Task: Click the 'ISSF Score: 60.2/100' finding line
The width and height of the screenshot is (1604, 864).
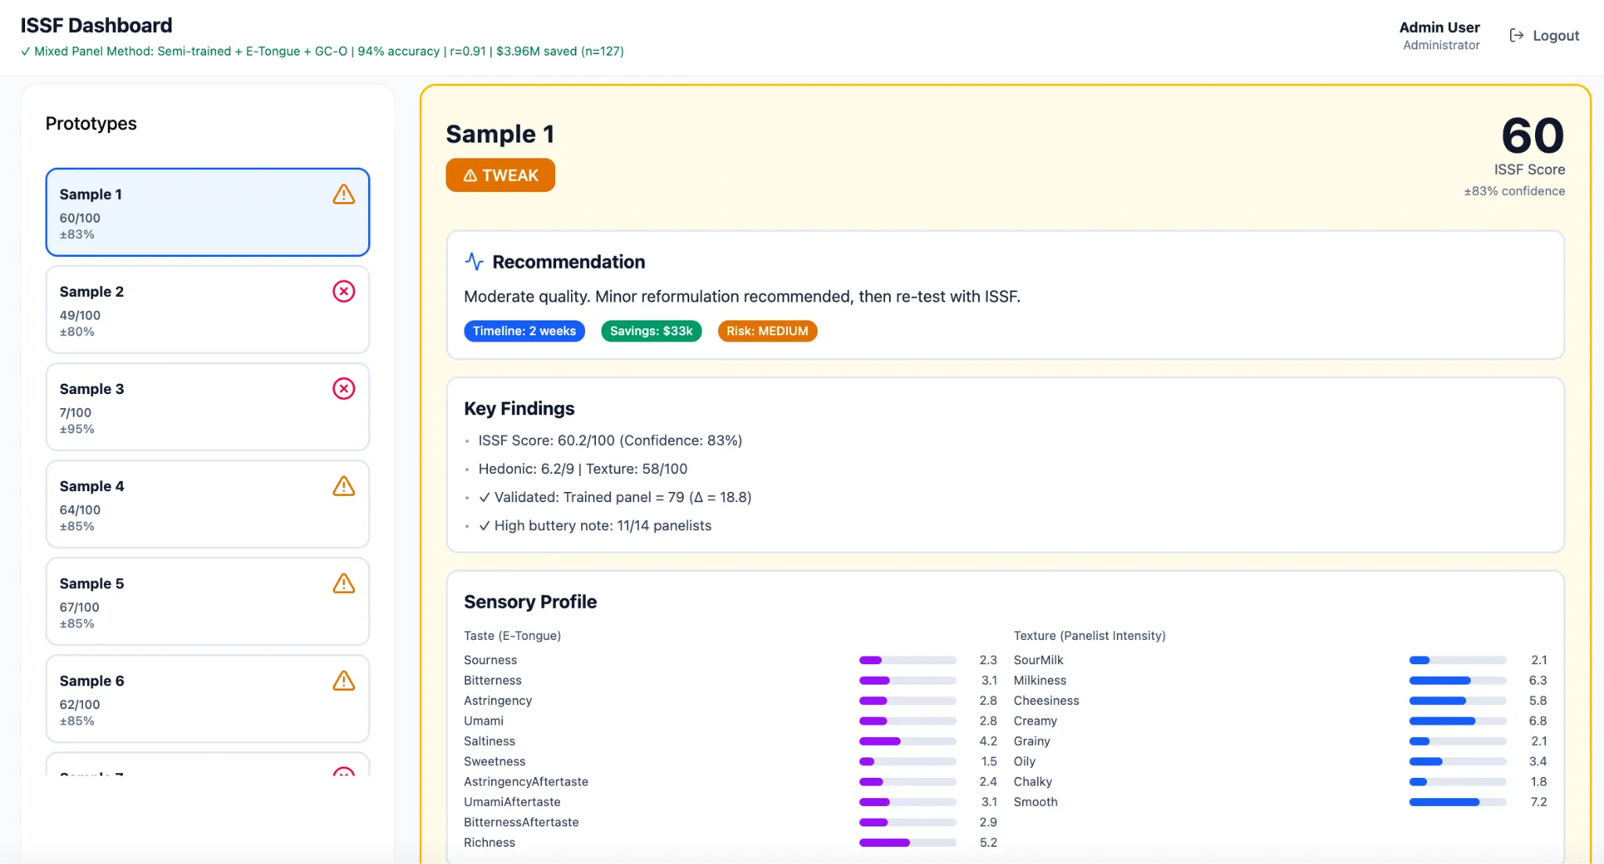Action: pos(610,441)
